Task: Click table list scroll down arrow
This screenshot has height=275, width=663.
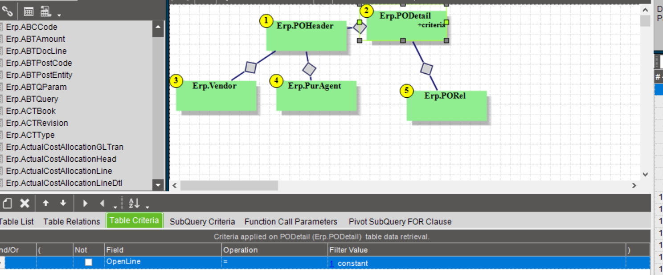Action: [158, 185]
